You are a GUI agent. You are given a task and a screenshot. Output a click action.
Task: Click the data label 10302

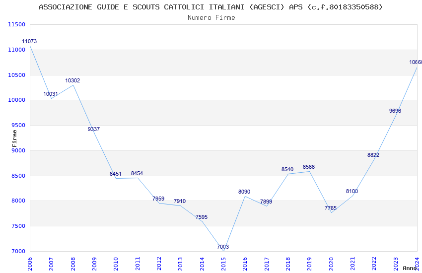pos(72,80)
